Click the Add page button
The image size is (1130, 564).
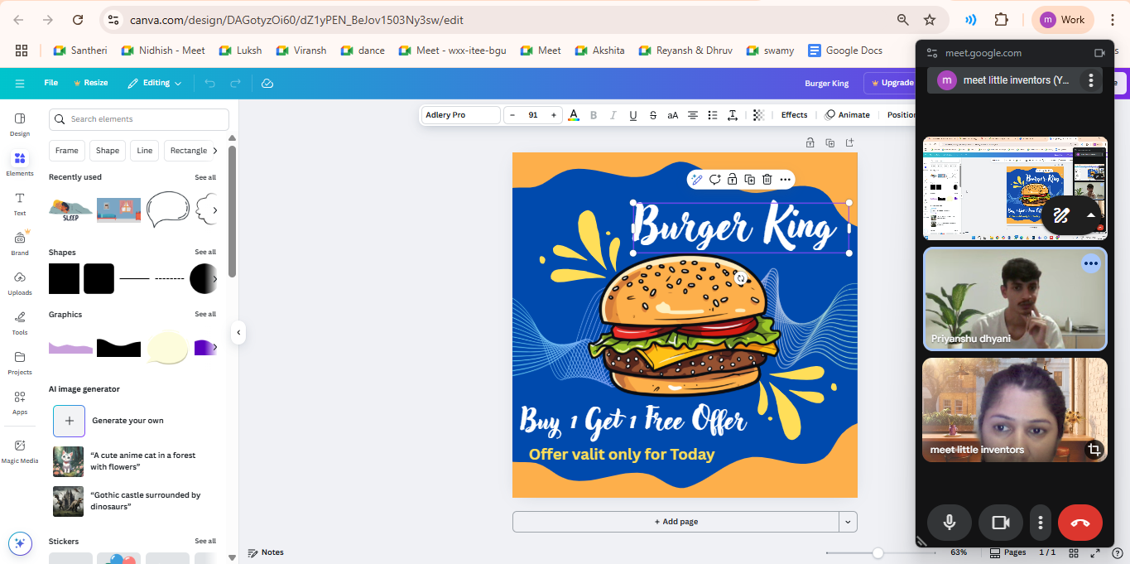(x=676, y=522)
